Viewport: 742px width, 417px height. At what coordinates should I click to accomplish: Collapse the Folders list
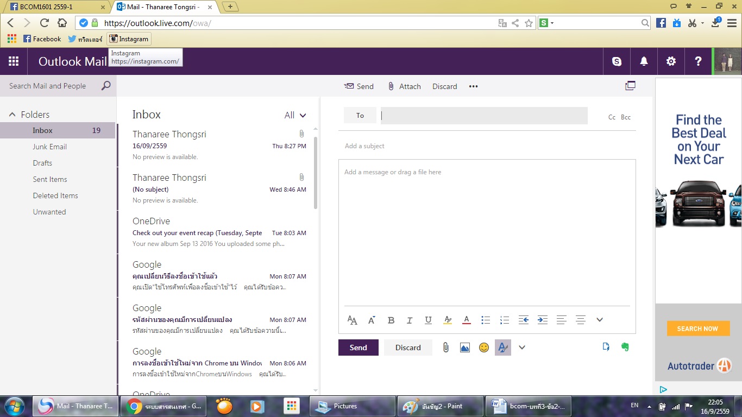coord(12,115)
